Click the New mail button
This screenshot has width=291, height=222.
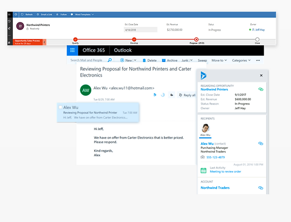(x=126, y=60)
